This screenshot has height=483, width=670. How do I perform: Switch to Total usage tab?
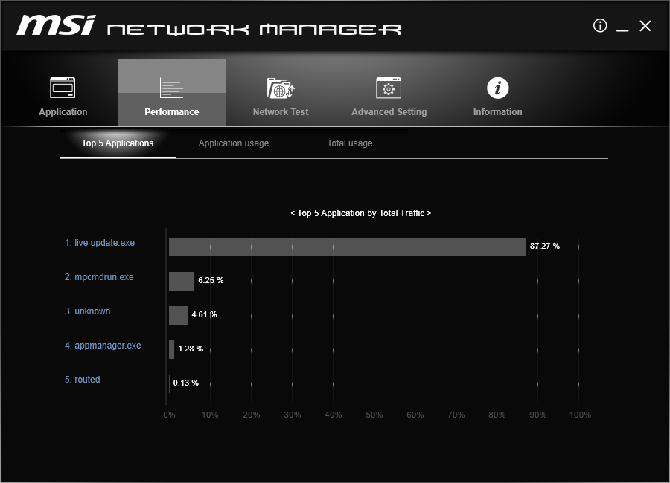(350, 143)
